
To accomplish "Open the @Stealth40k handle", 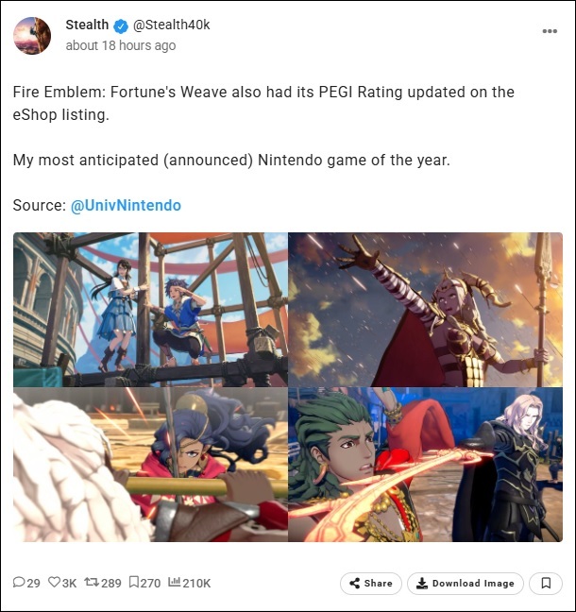I will click(171, 25).
